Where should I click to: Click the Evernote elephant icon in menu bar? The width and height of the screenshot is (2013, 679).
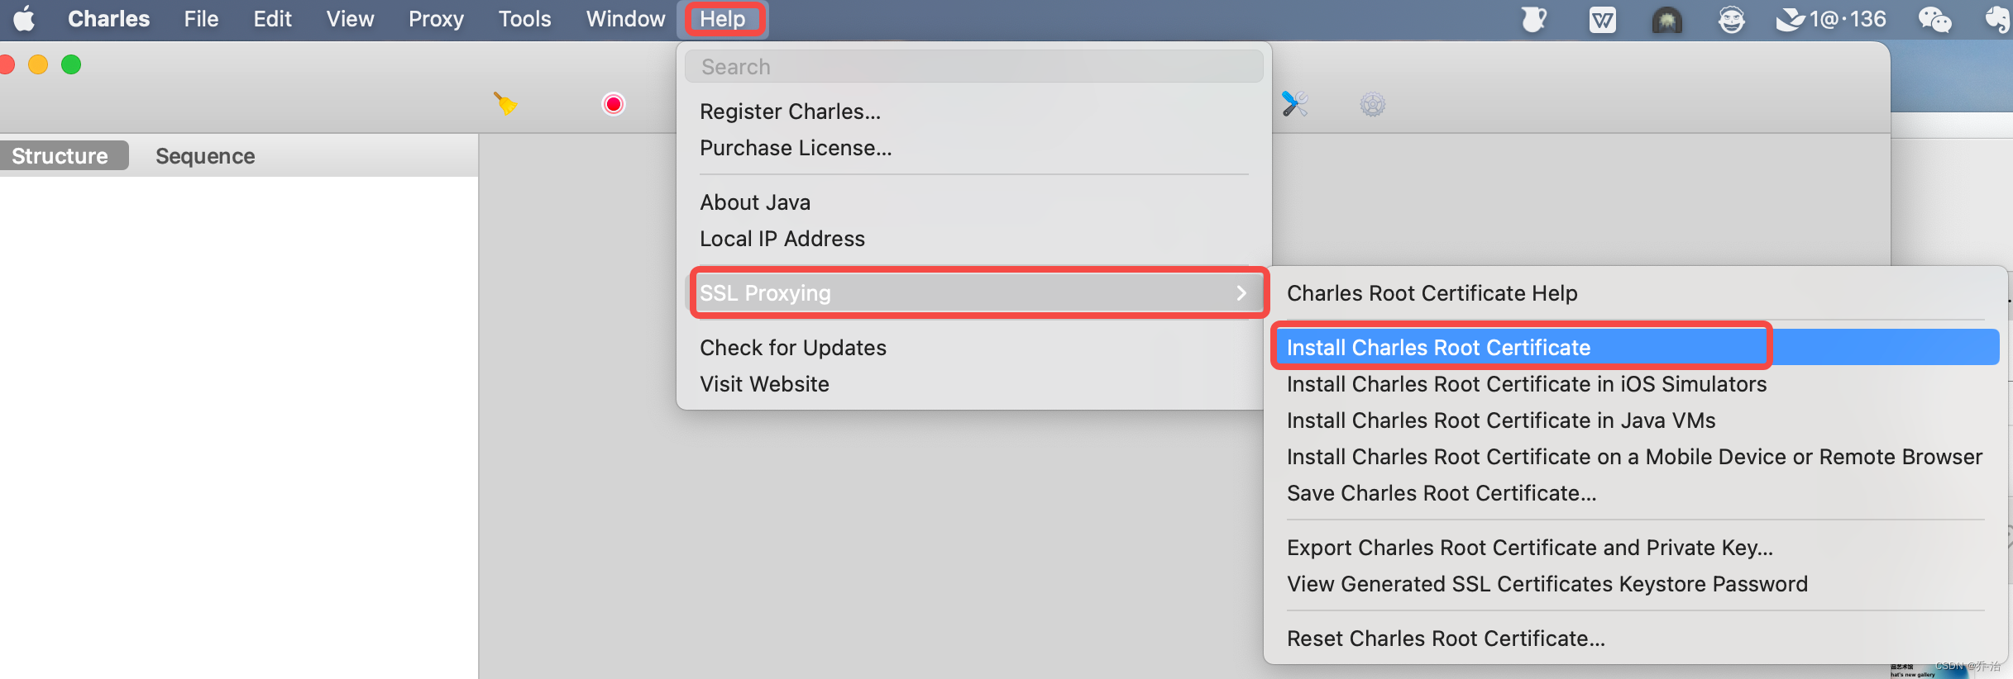tap(1999, 19)
